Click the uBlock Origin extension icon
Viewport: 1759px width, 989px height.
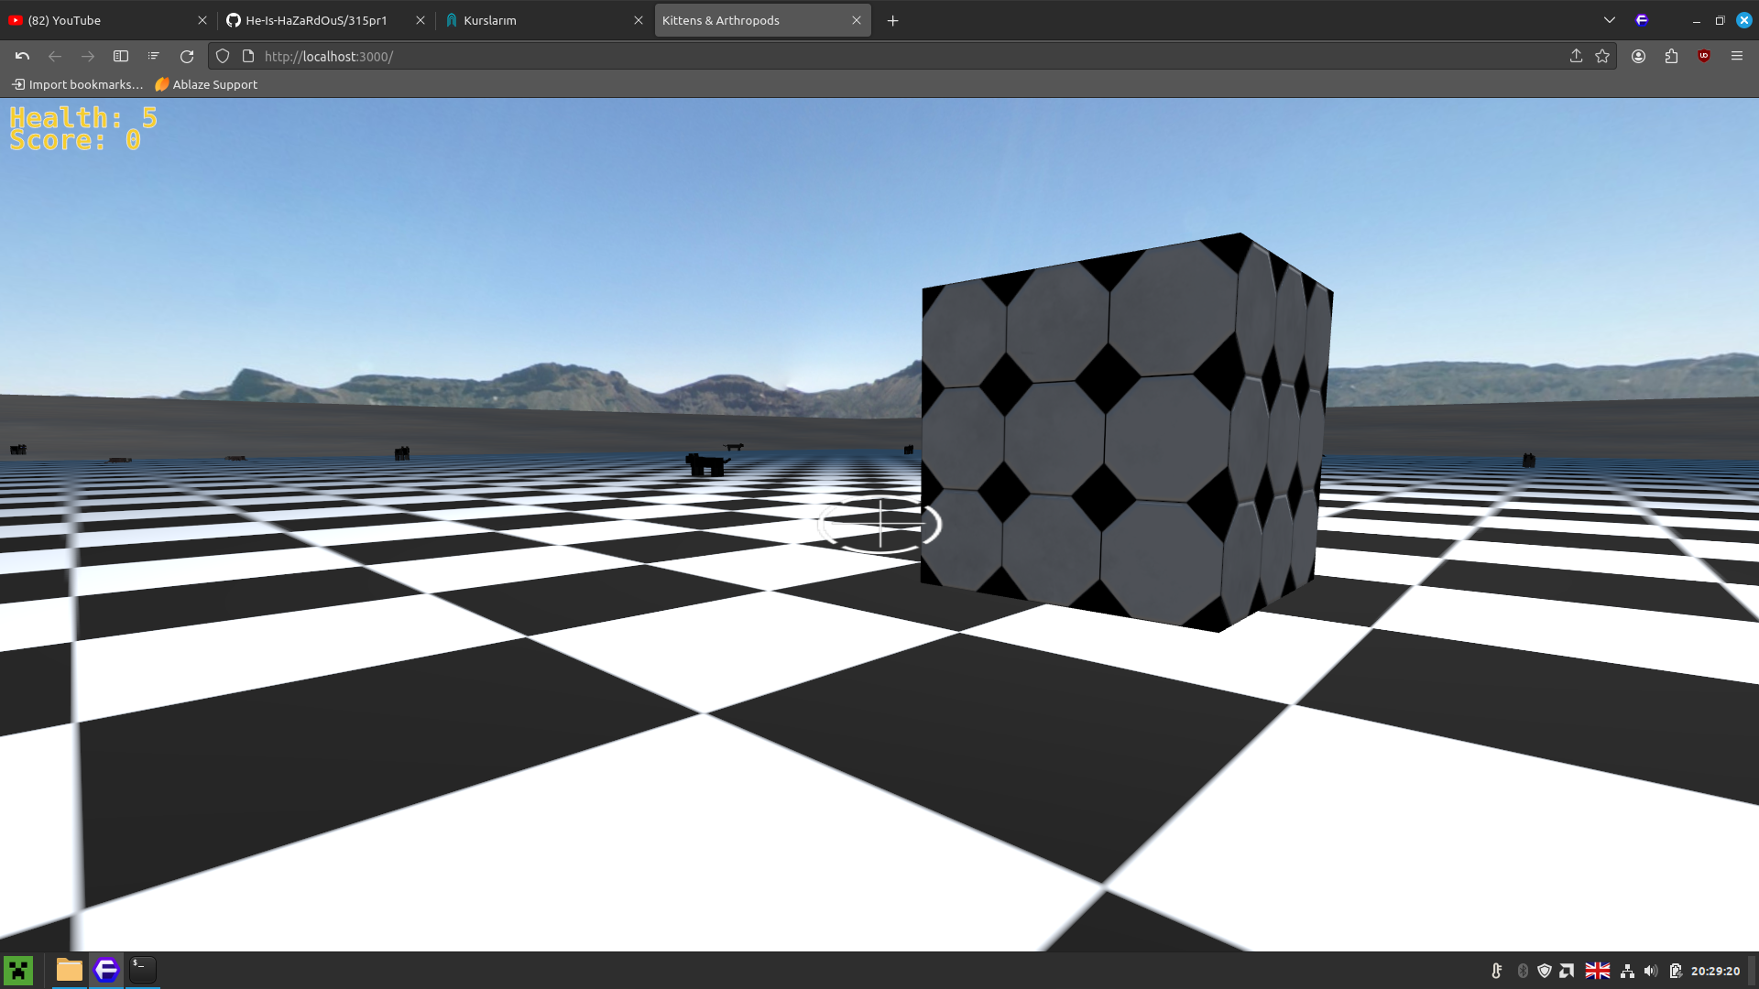(x=1704, y=57)
